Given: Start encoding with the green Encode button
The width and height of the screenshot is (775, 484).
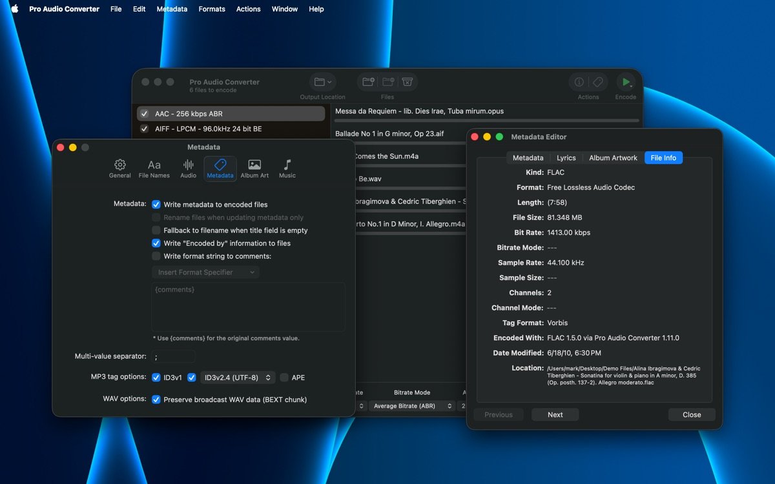Looking at the screenshot, I should click(625, 82).
